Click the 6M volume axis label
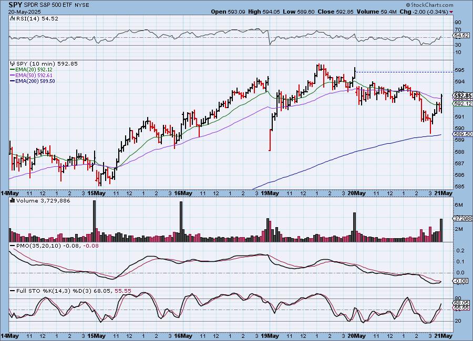The image size is (473, 341). 458,205
